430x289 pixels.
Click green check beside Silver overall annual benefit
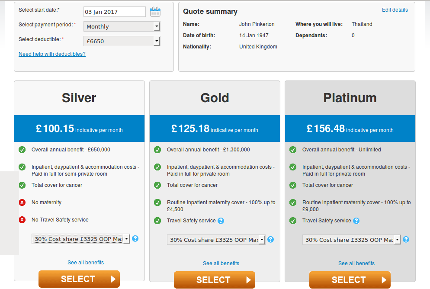pos(22,150)
